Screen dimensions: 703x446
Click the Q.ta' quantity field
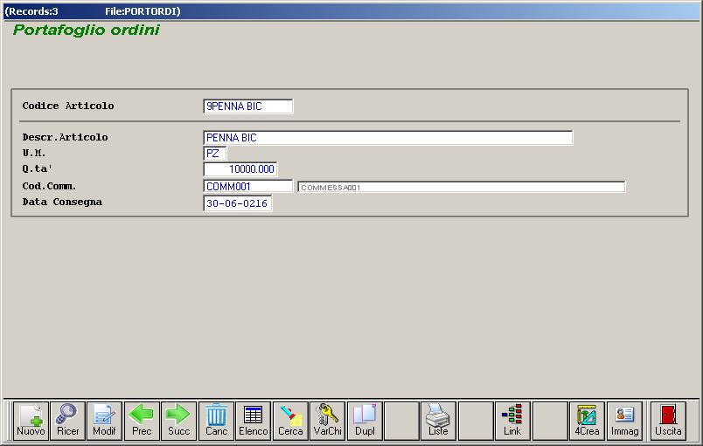pos(240,169)
